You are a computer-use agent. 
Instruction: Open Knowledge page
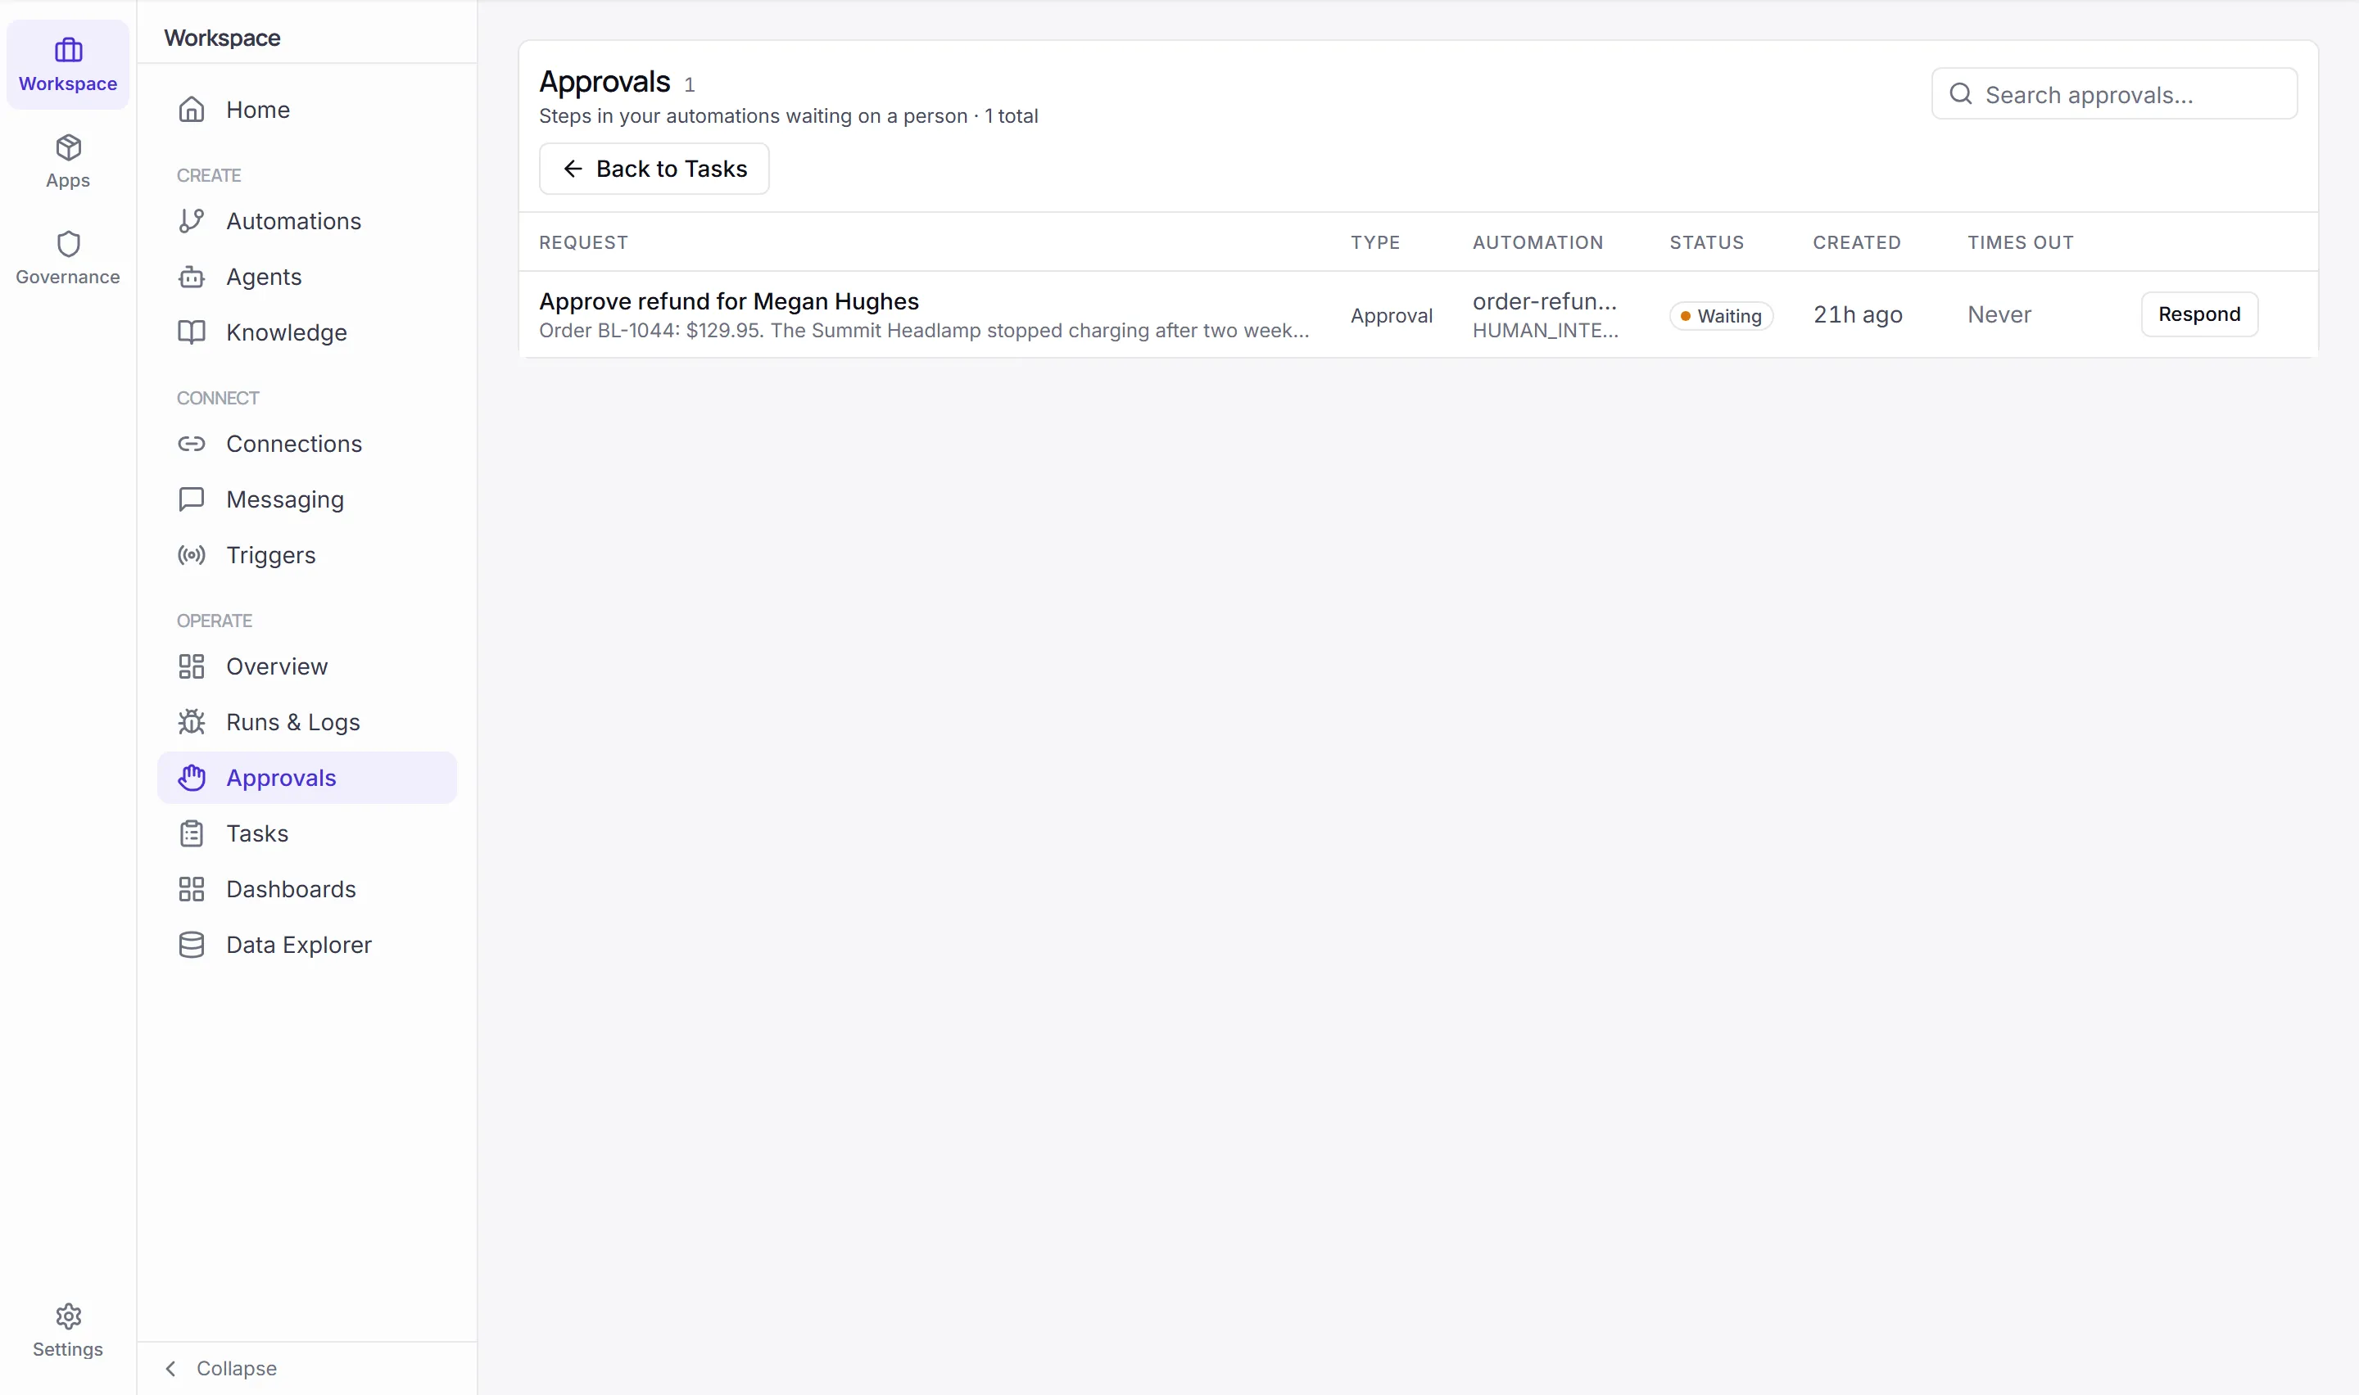[x=306, y=332]
